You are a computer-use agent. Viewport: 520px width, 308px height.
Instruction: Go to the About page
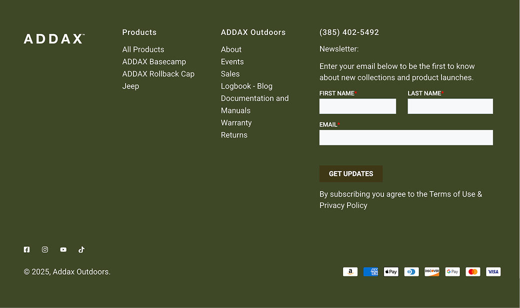click(231, 49)
